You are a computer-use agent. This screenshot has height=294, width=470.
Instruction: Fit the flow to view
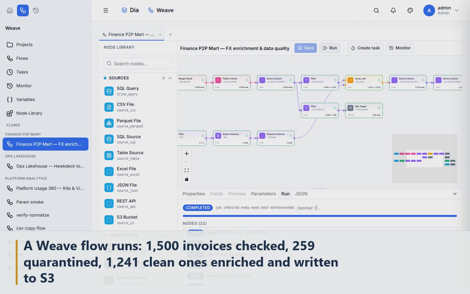point(187,171)
